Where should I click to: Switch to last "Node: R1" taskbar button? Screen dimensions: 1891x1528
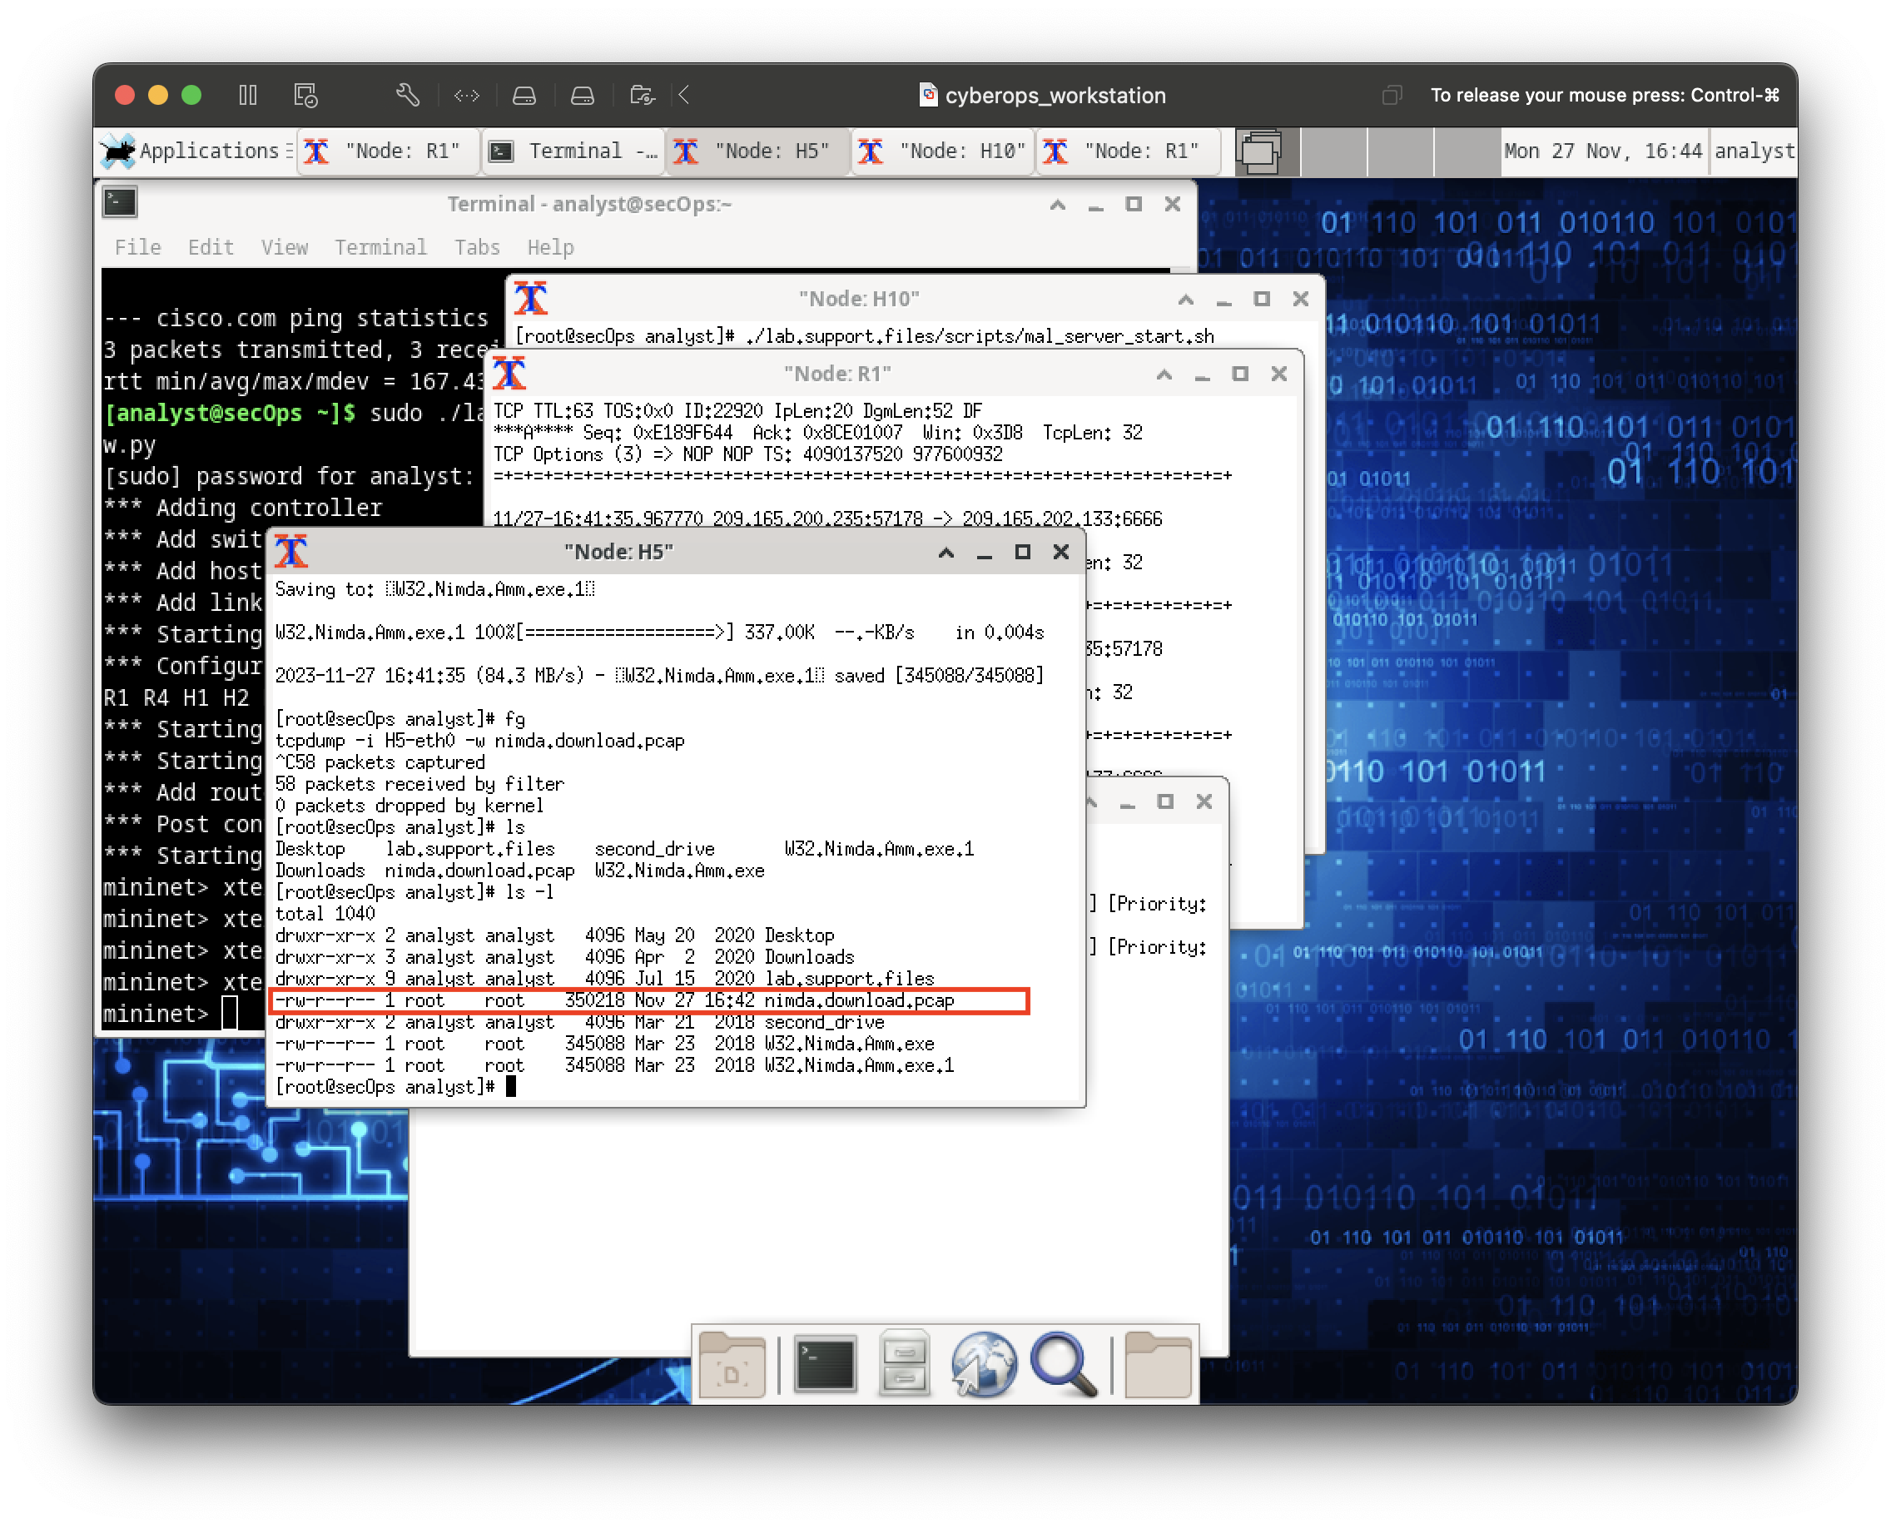[1128, 151]
